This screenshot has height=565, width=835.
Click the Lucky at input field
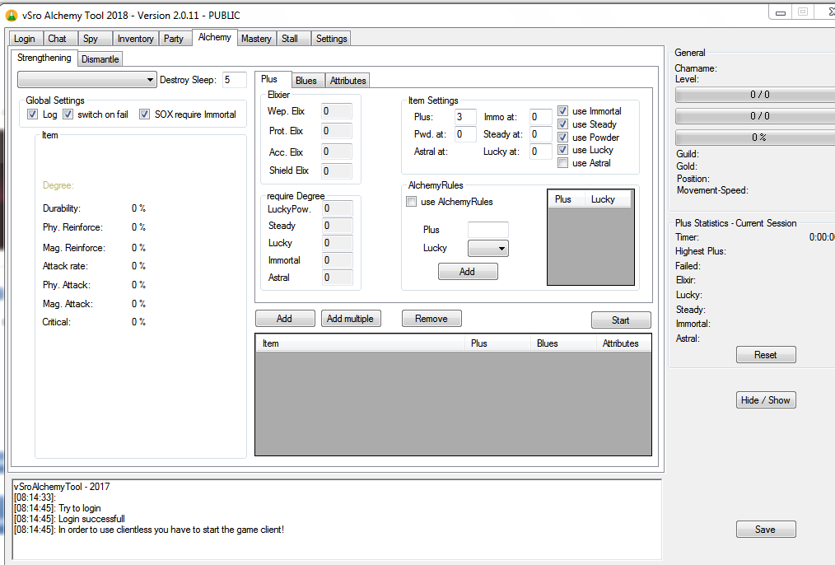pyautogui.click(x=540, y=152)
